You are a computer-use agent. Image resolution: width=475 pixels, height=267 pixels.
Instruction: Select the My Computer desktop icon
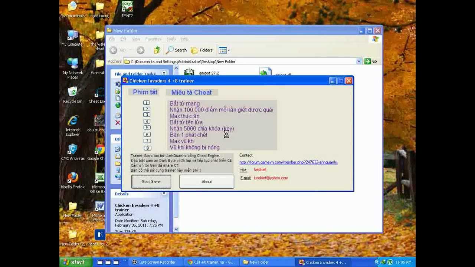(x=73, y=39)
